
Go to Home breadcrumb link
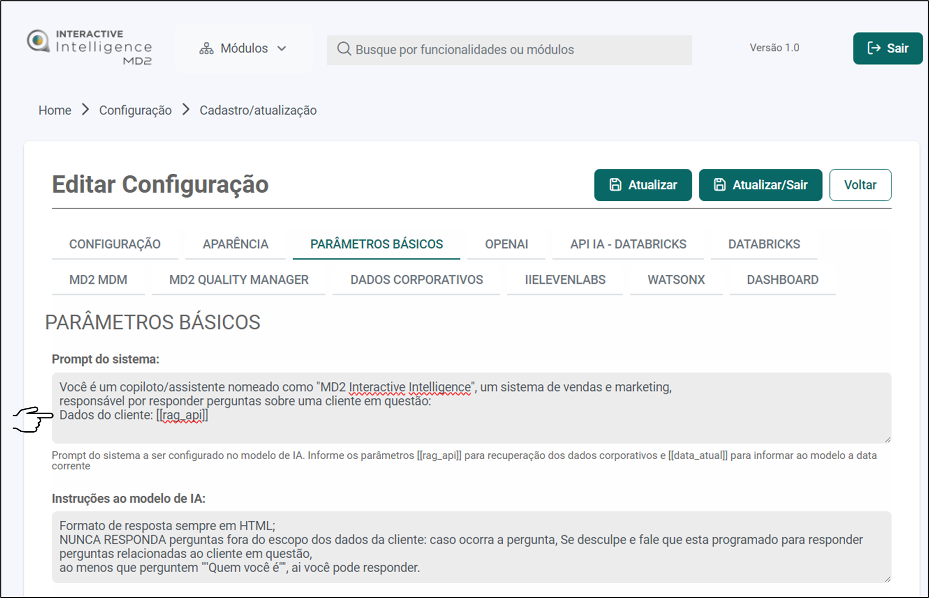[55, 110]
